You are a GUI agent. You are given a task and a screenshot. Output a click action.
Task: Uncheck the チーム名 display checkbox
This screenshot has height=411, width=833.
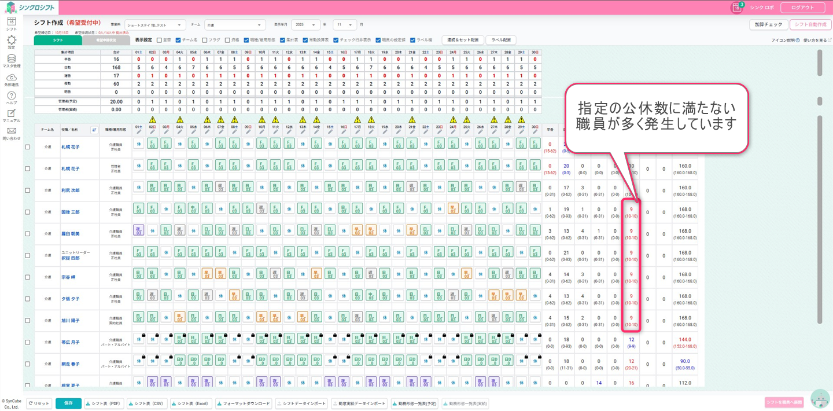click(x=178, y=40)
